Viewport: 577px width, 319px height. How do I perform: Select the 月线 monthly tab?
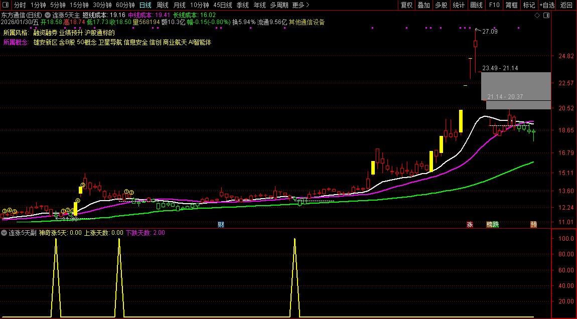point(179,5)
